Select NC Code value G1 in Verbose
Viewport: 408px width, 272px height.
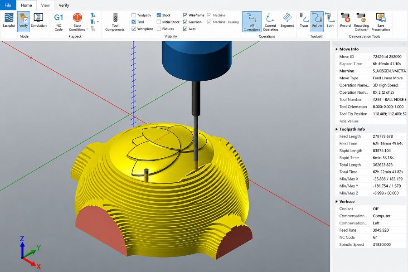pos(375,238)
